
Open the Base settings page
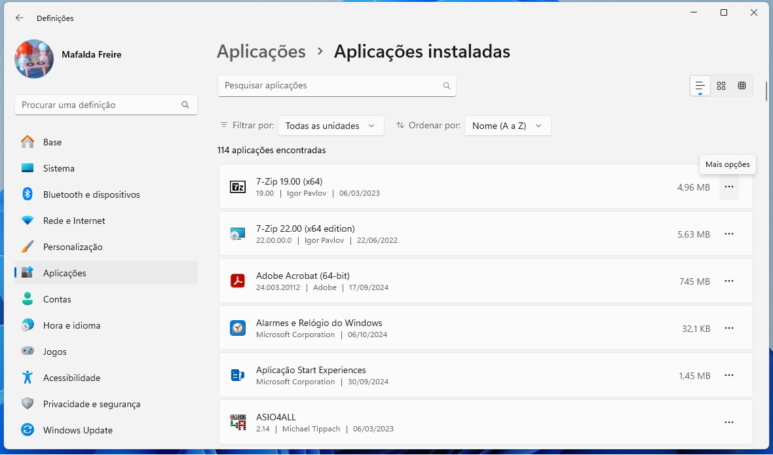(106, 142)
